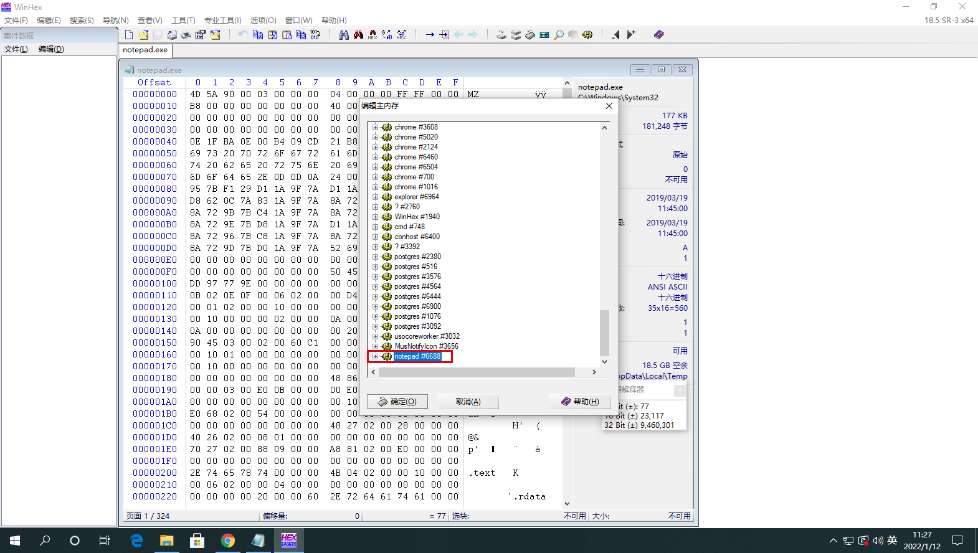
Task: Click the Calculator toolbar icon
Action: pos(544,35)
